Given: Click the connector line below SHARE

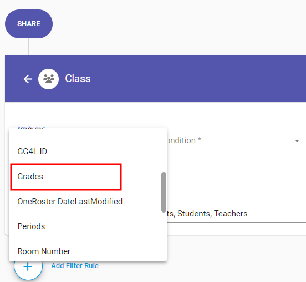Looking at the screenshot, I should pos(28,47).
